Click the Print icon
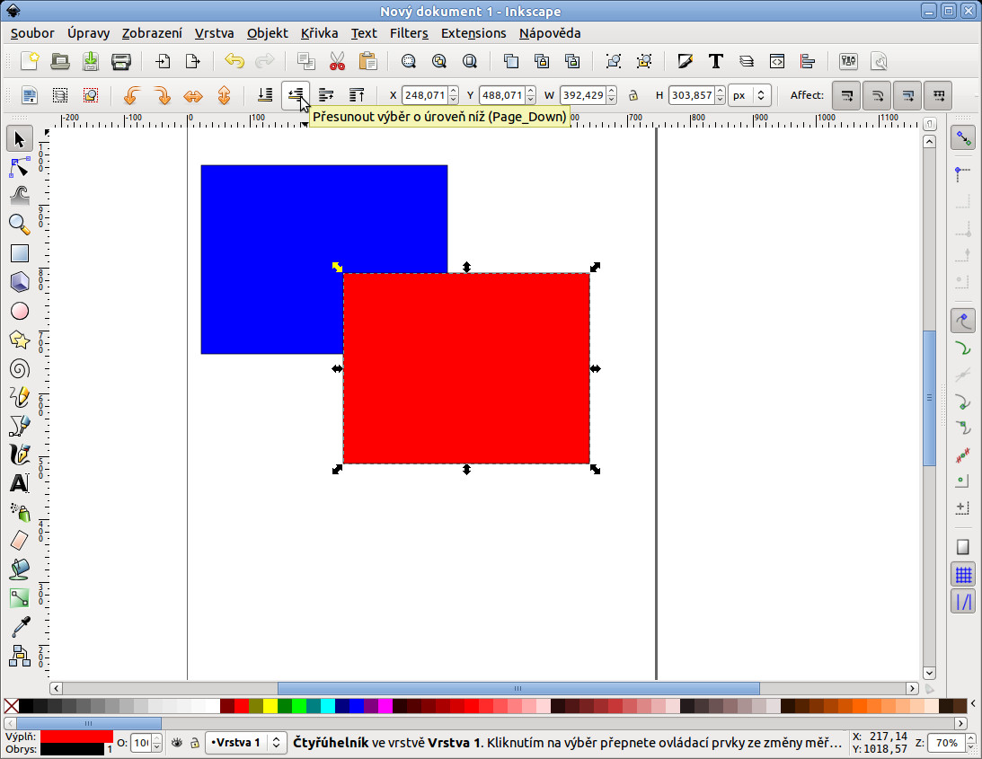Image resolution: width=982 pixels, height=759 pixels. [x=121, y=61]
